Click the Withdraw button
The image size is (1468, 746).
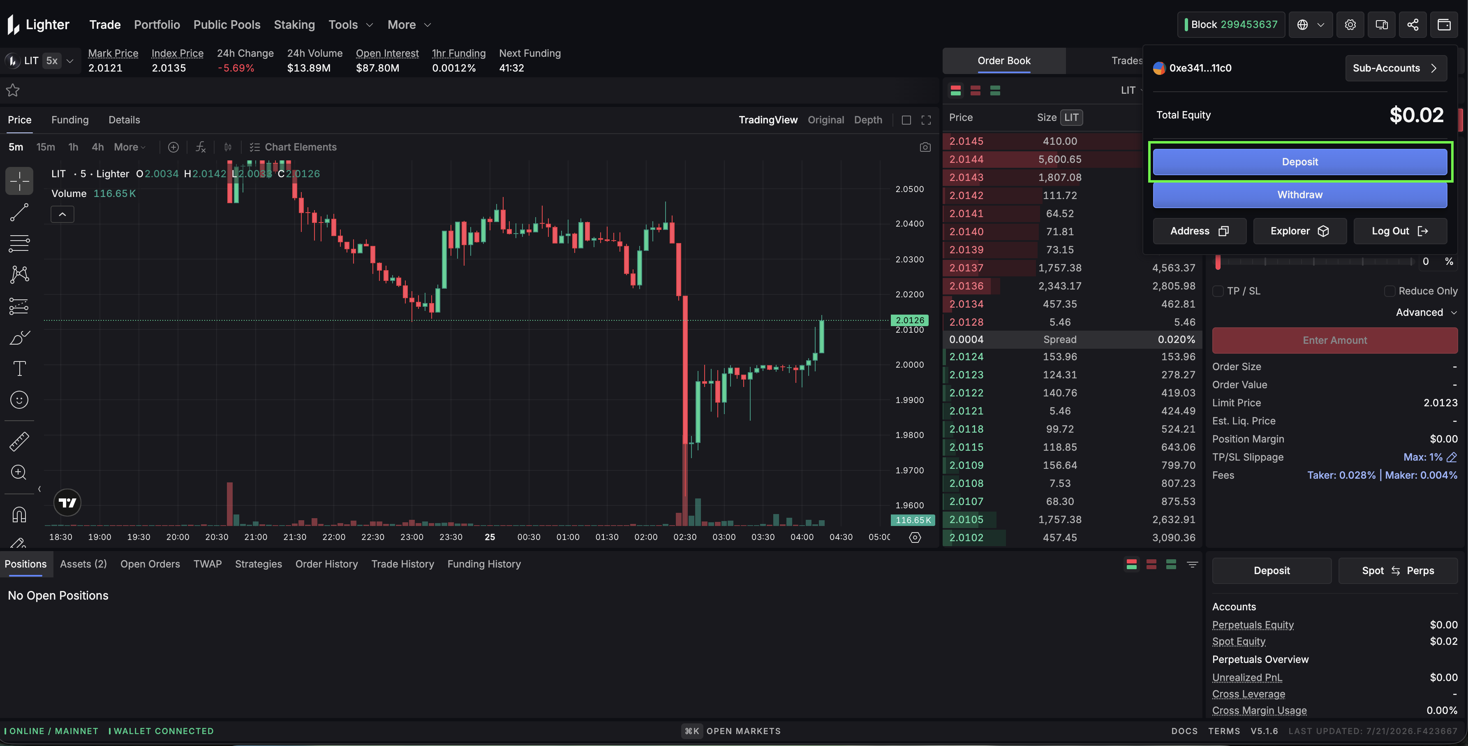tap(1299, 195)
